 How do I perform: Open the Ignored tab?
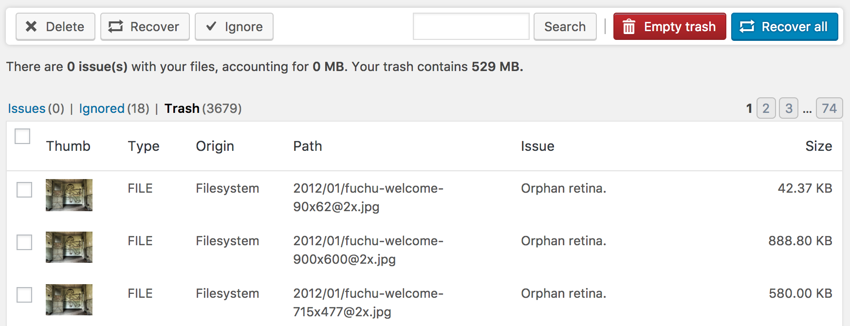[102, 109]
